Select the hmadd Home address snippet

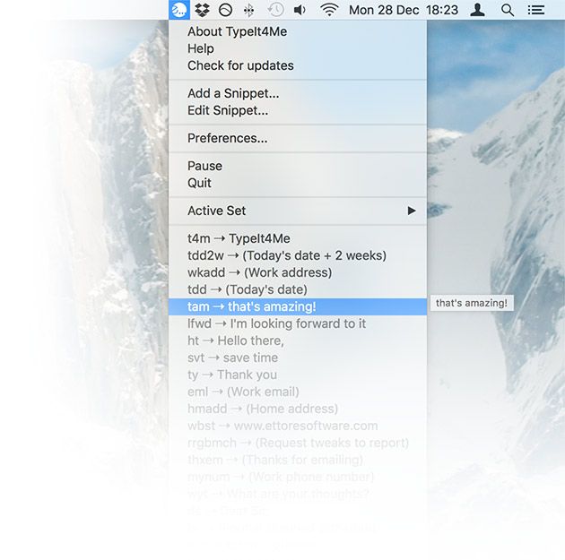298,409
